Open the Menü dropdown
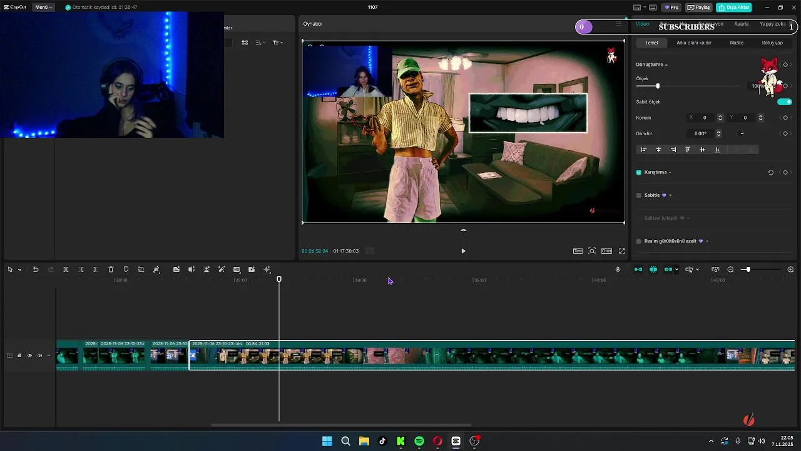 pyautogui.click(x=44, y=8)
